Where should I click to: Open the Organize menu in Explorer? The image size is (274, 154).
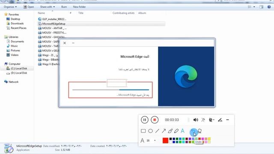click(10, 7)
